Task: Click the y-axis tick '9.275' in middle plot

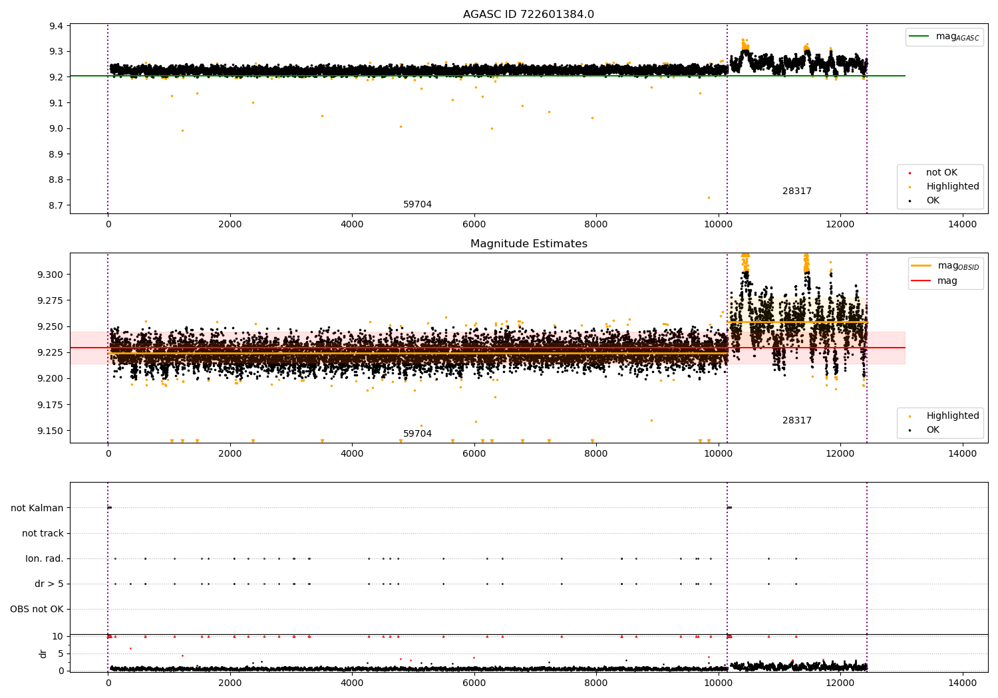Action: point(51,300)
